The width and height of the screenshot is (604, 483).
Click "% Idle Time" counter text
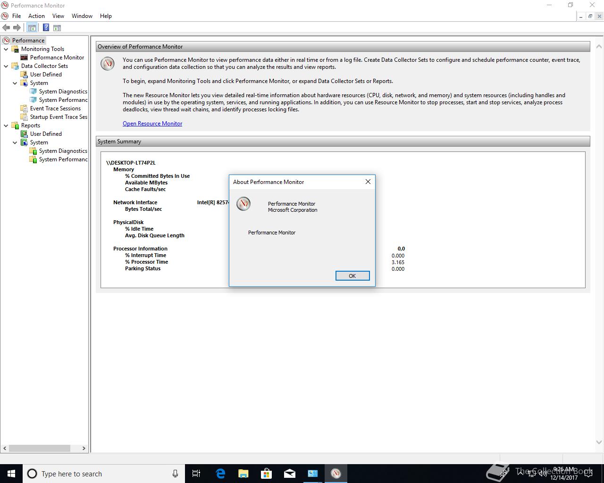pyautogui.click(x=139, y=229)
